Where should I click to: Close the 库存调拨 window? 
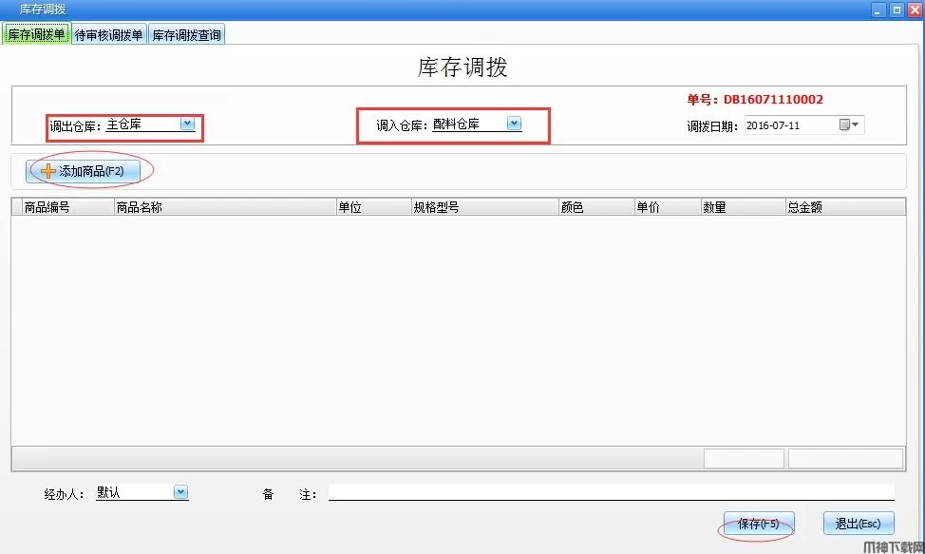915,10
